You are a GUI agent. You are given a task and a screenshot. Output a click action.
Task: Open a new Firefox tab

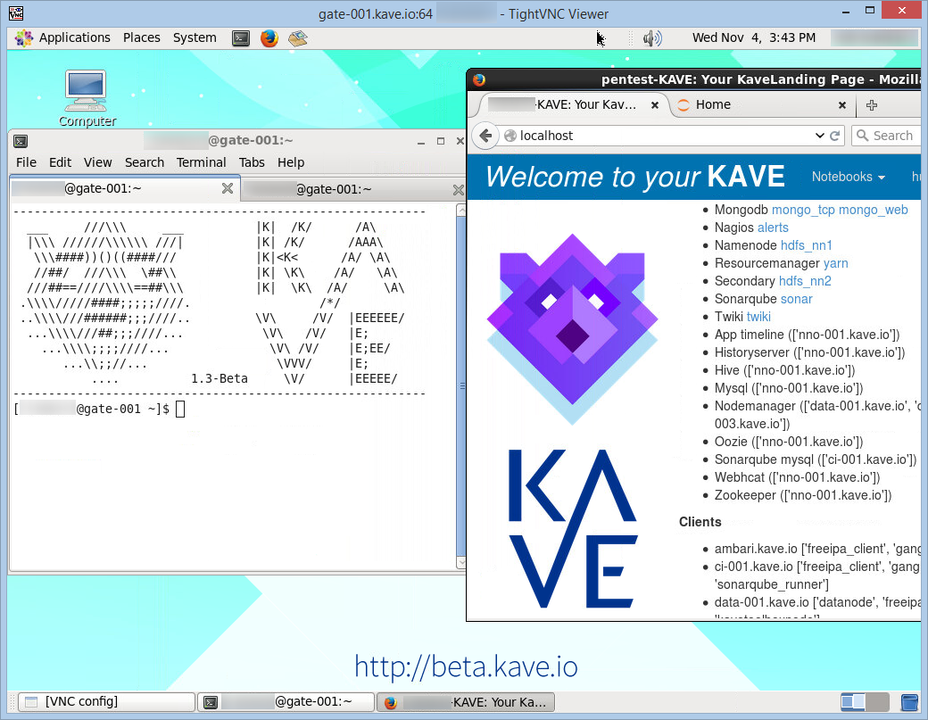point(871,105)
